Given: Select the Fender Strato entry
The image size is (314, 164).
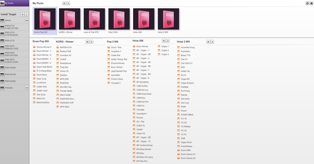Looking at the screenshot, I should [x=66, y=91].
